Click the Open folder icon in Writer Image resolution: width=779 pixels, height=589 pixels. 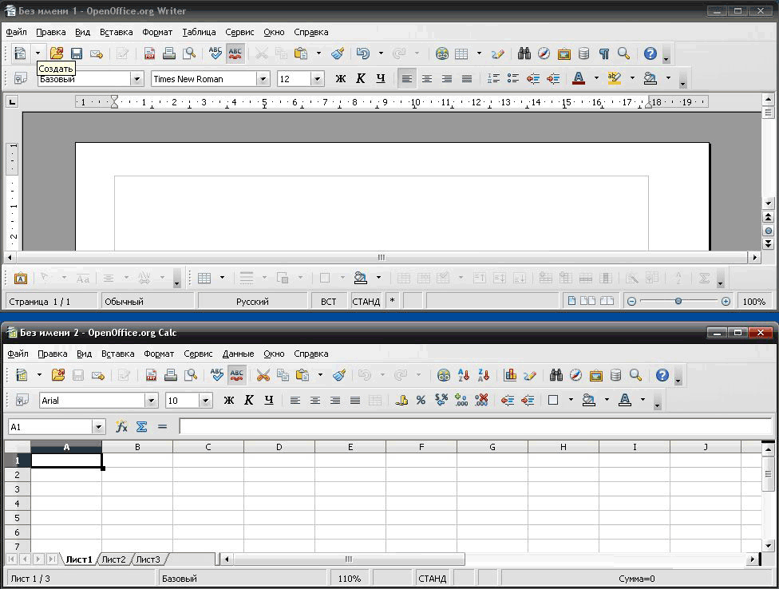[x=57, y=53]
